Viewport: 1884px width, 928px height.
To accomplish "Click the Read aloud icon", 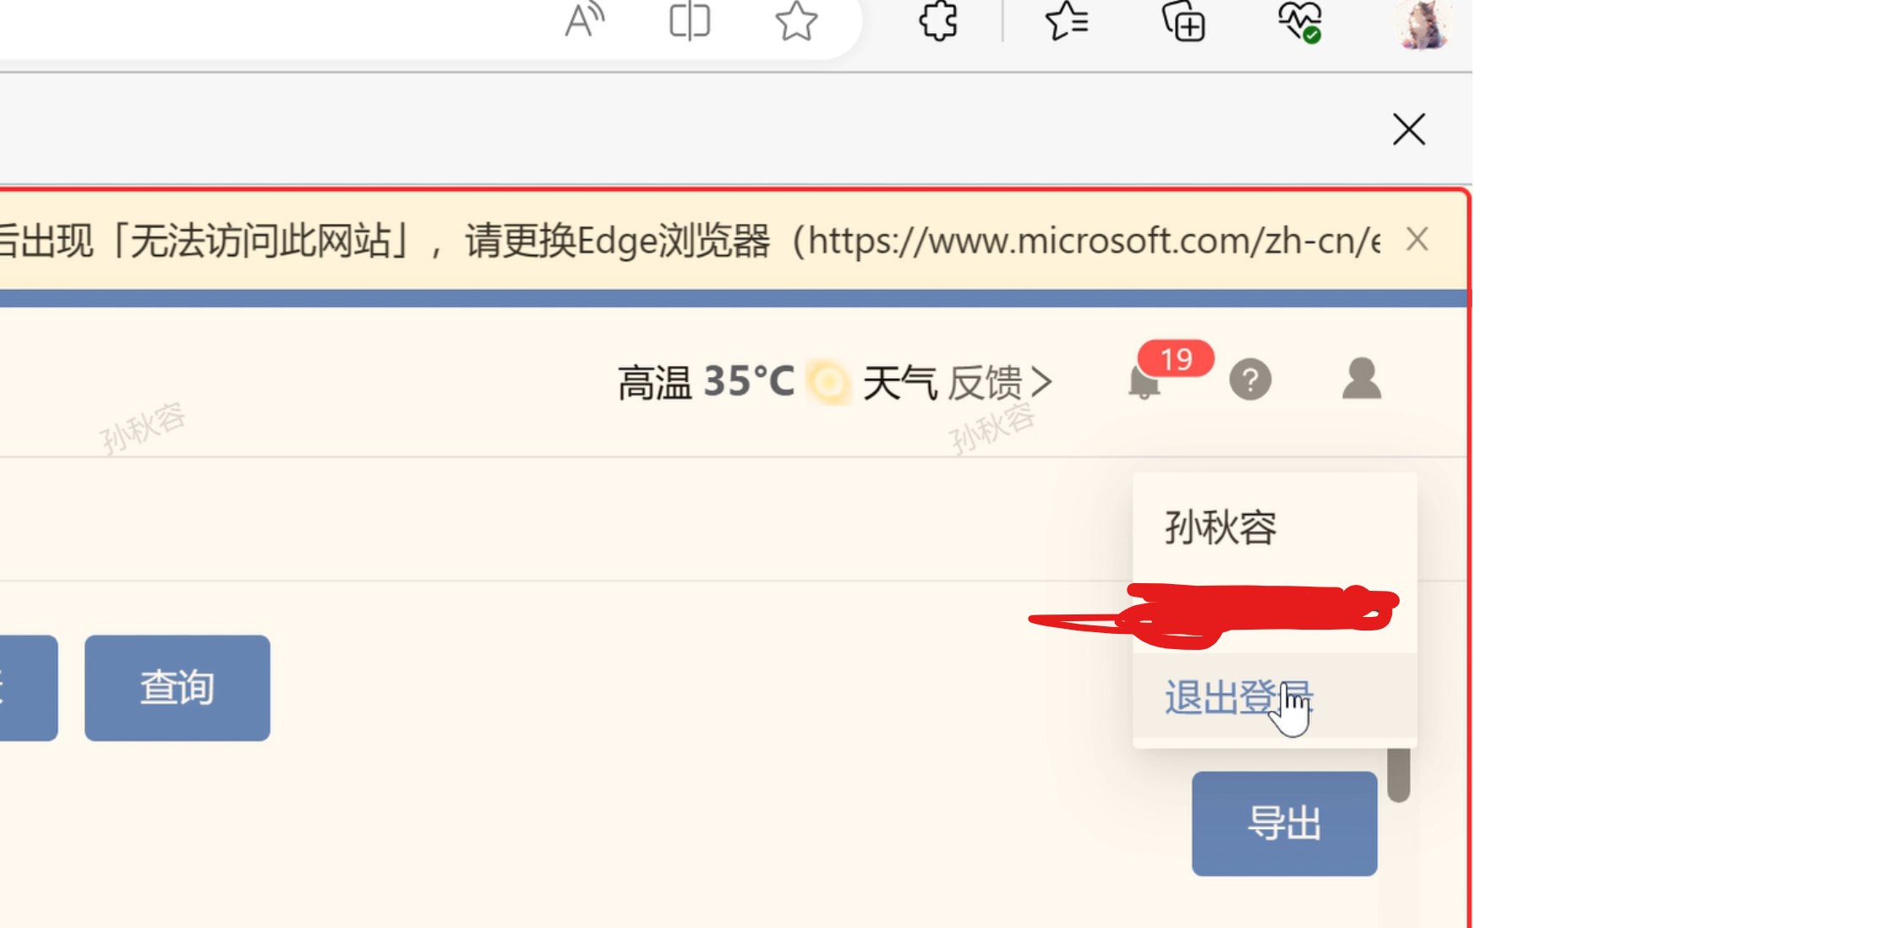I will coord(584,20).
